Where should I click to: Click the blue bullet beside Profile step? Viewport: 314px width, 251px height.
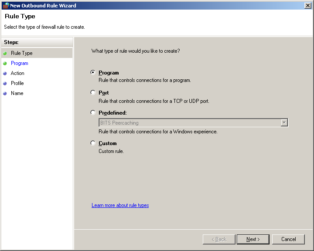click(5, 83)
